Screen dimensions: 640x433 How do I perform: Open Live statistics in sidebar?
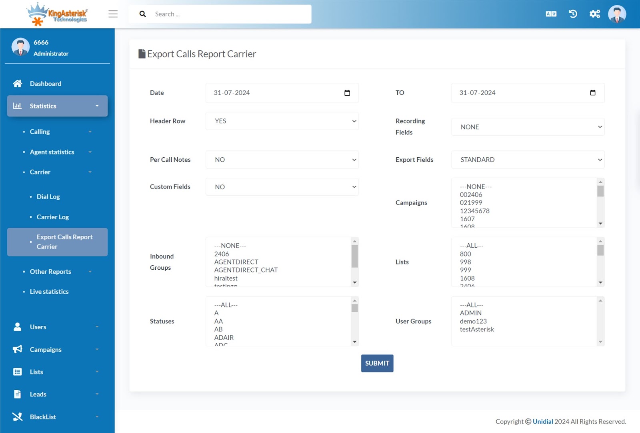(49, 292)
